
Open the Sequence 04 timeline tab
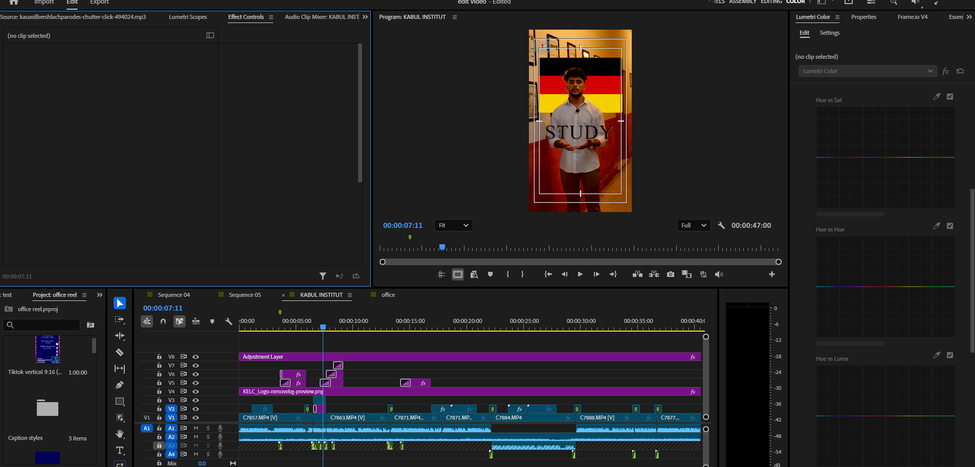click(174, 295)
